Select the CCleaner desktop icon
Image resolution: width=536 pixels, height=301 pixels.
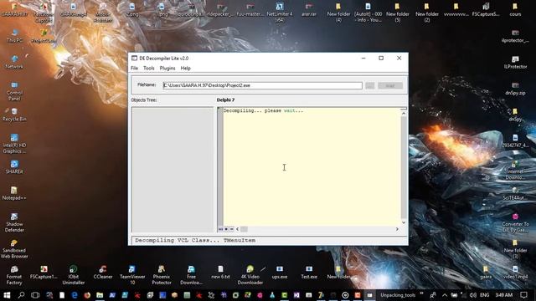103,273
